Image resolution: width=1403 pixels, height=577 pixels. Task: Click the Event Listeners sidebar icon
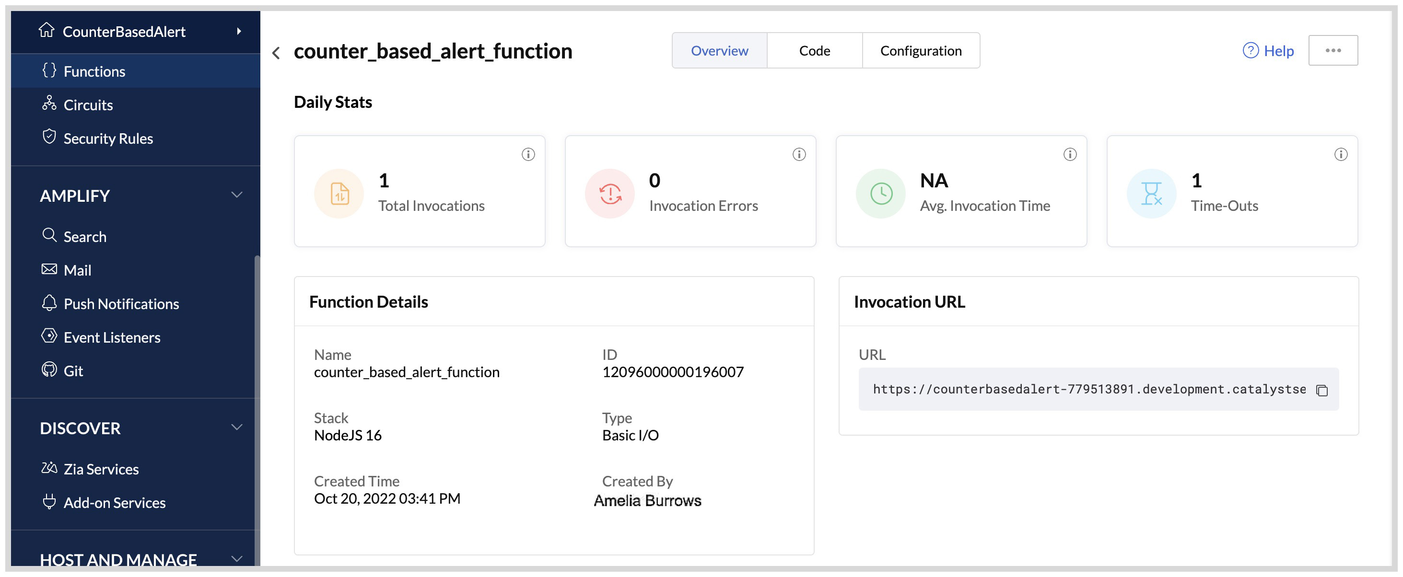49,336
